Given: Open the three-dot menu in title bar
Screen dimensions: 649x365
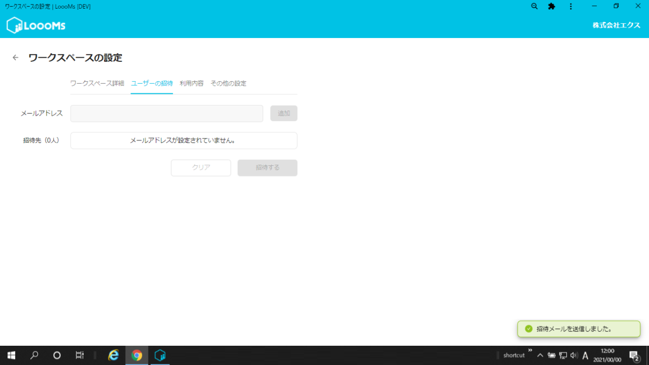Looking at the screenshot, I should pyautogui.click(x=571, y=7).
